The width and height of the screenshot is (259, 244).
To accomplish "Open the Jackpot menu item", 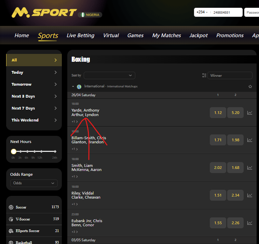I will point(199,35).
